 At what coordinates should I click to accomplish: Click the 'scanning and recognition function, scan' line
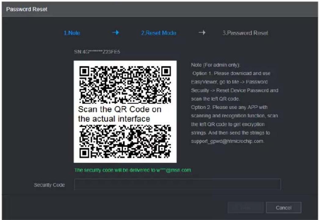pyautogui.click(x=234, y=116)
